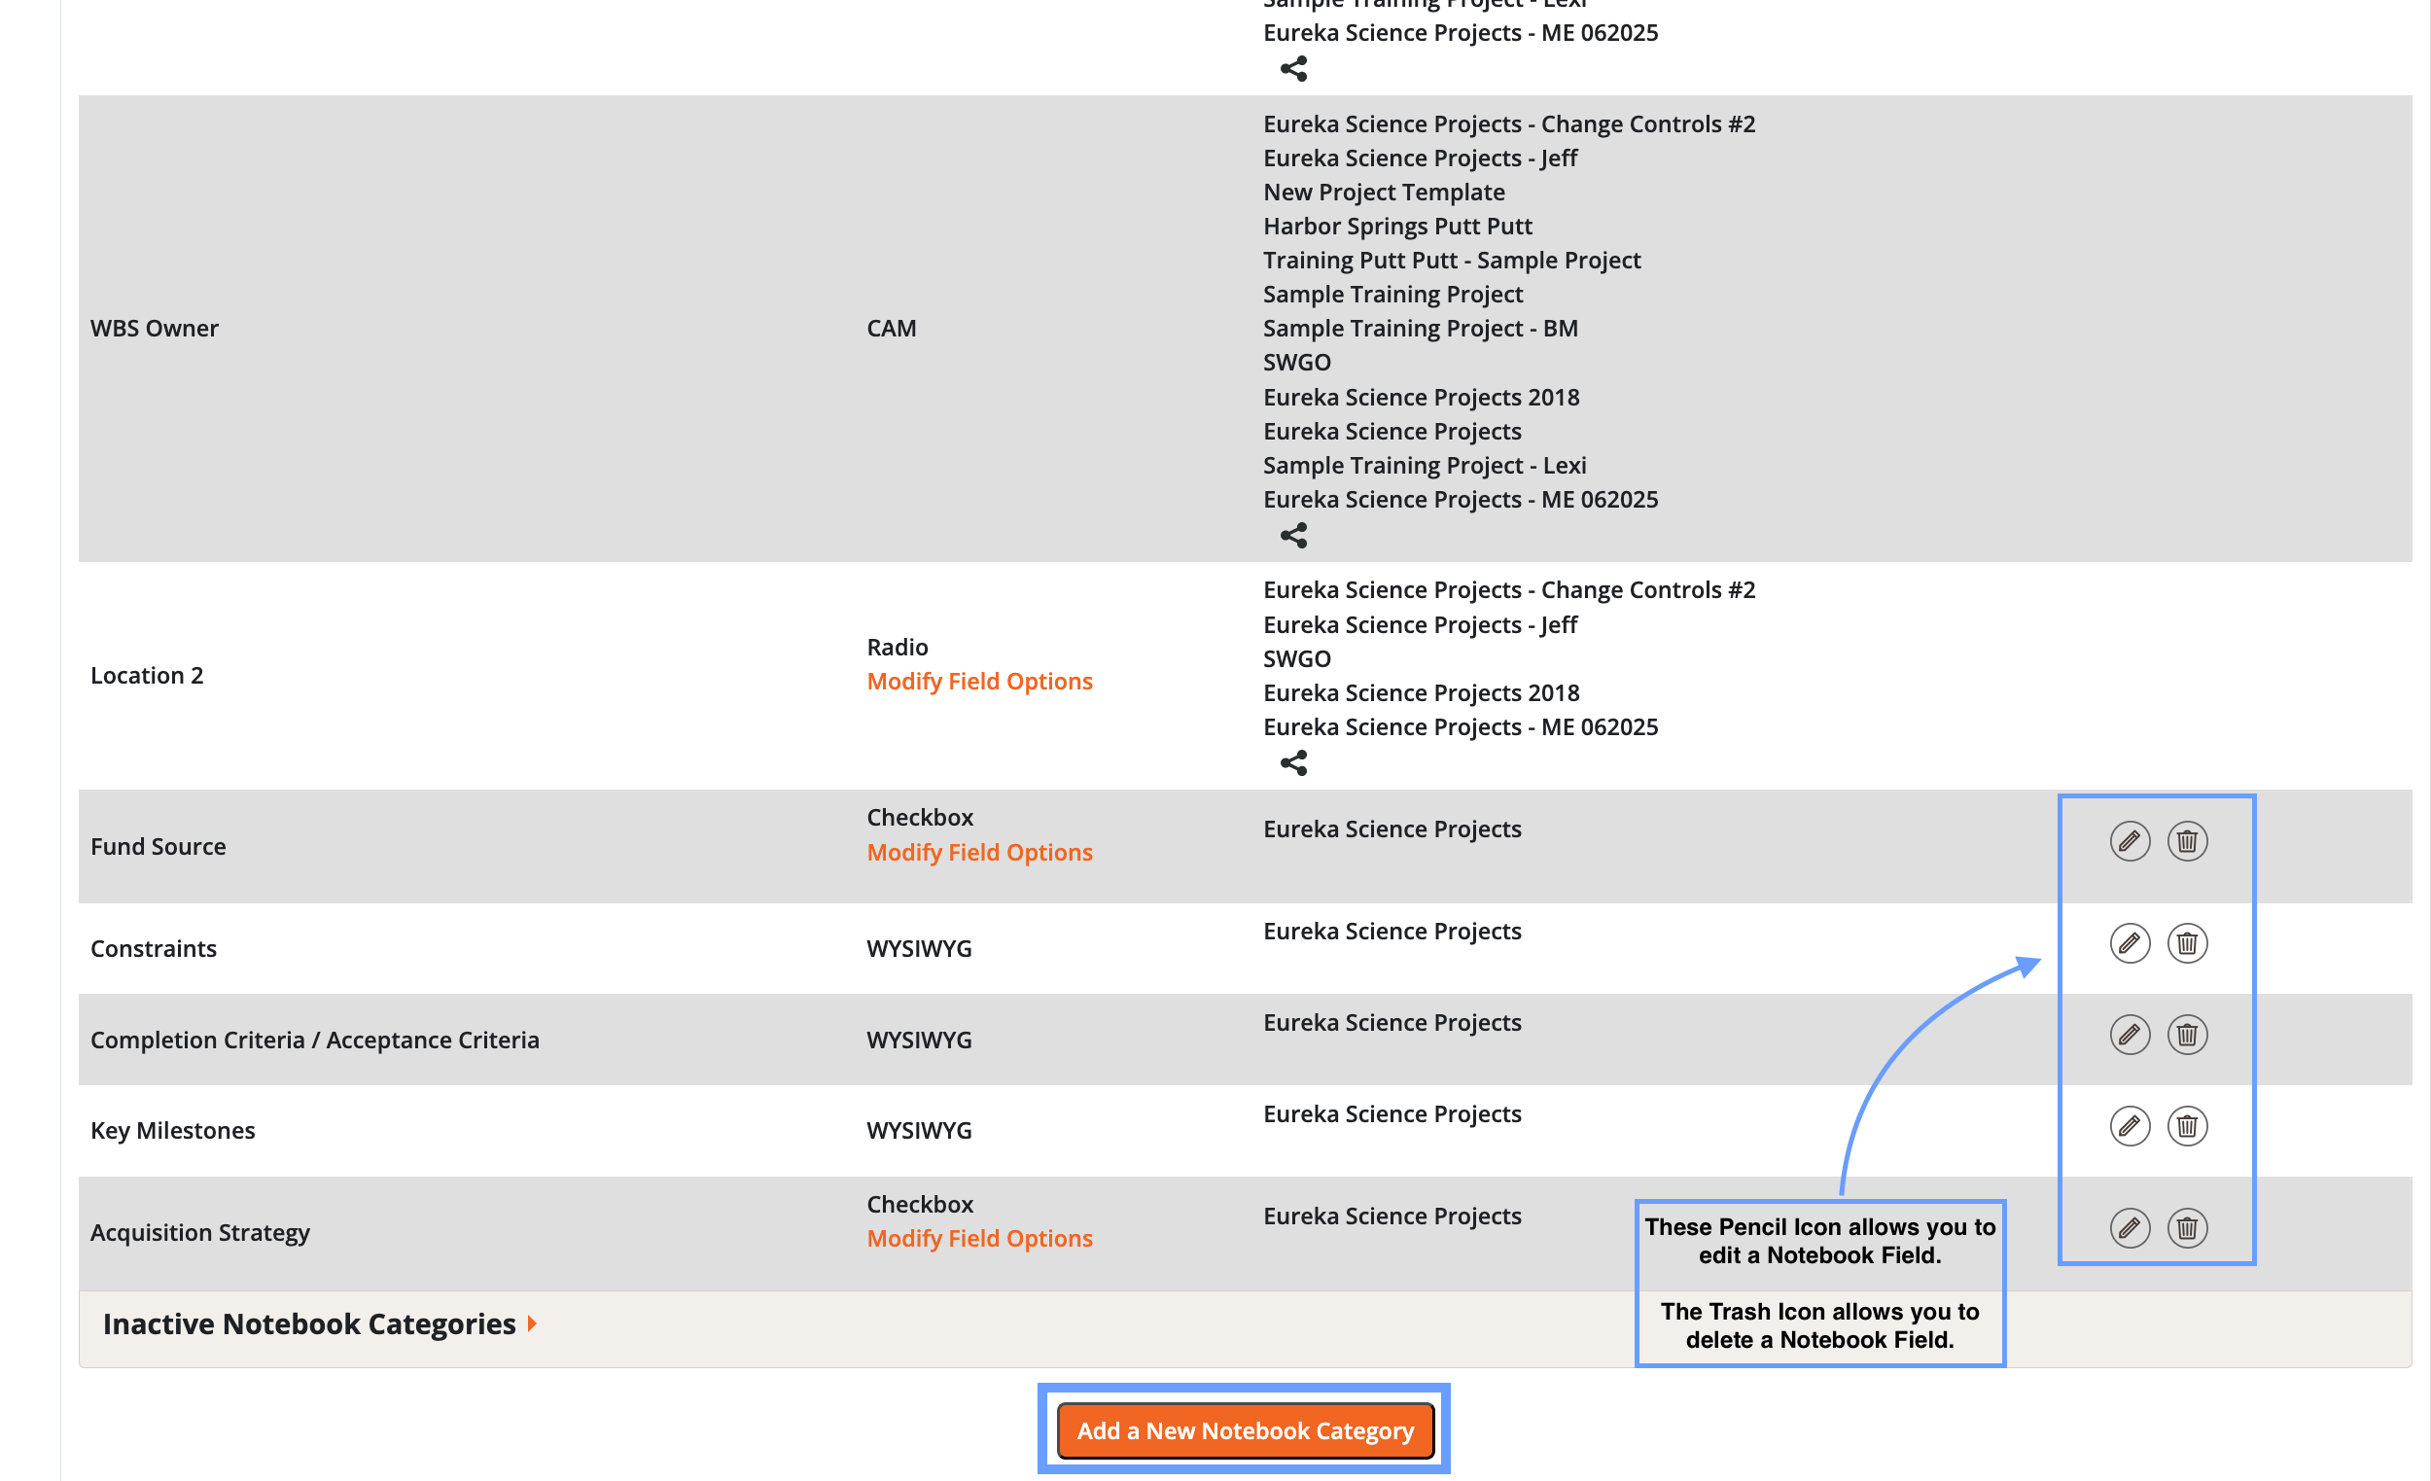Viewport: 2431px width, 1481px height.
Task: Delete the Key Milestones field
Action: 2186,1126
